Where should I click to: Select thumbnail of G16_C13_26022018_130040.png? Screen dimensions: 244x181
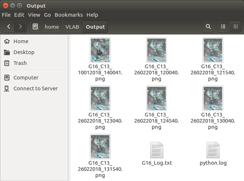pyautogui.click(x=213, y=98)
